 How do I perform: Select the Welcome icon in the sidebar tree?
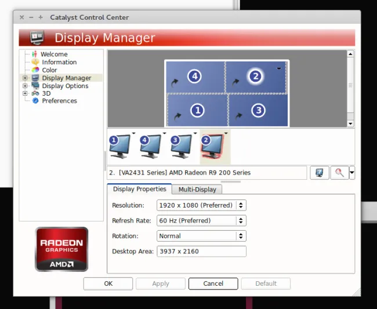[x=35, y=54]
